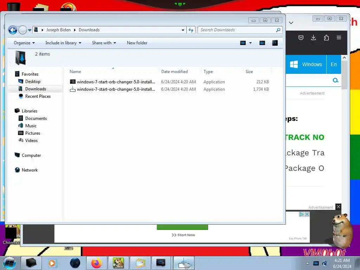The image size is (360, 270).
Task: Click the New folder button
Action: coord(137,43)
